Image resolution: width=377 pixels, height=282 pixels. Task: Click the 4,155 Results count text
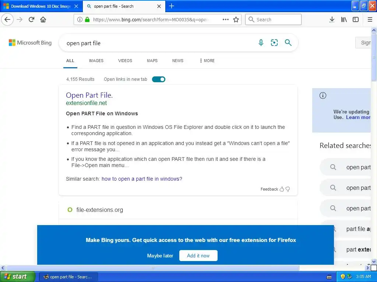coord(80,79)
